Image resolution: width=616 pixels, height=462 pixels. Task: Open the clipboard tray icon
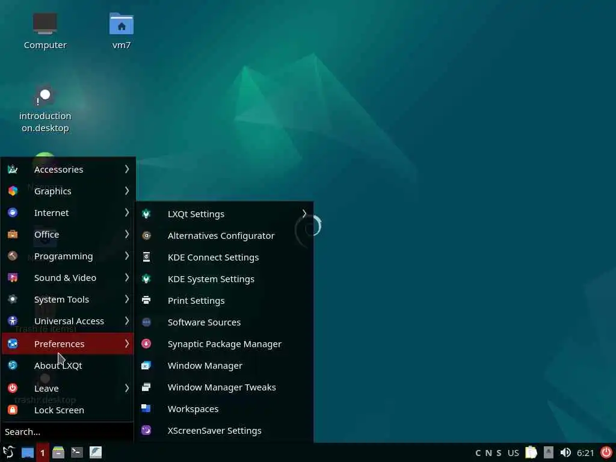click(531, 452)
